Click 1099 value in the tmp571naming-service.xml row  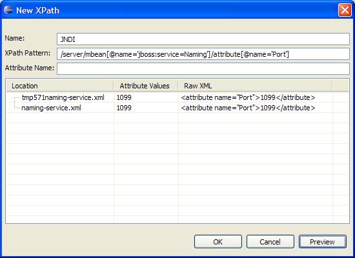coord(124,97)
